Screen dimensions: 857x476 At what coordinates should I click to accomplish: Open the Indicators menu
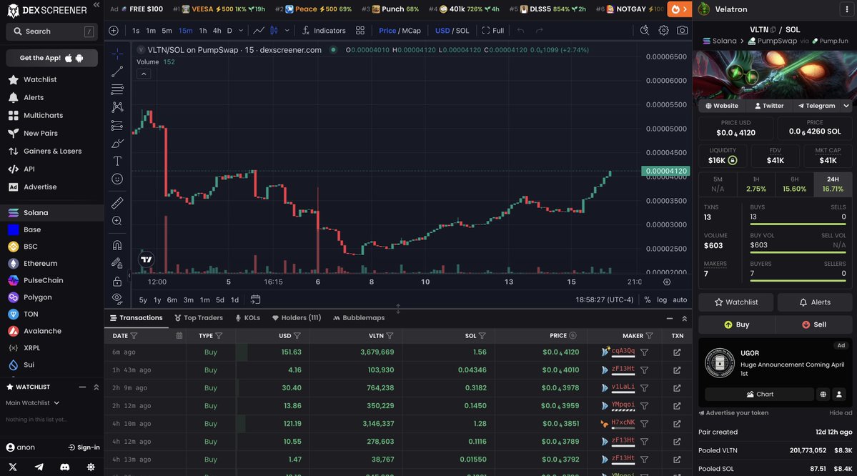coord(324,31)
